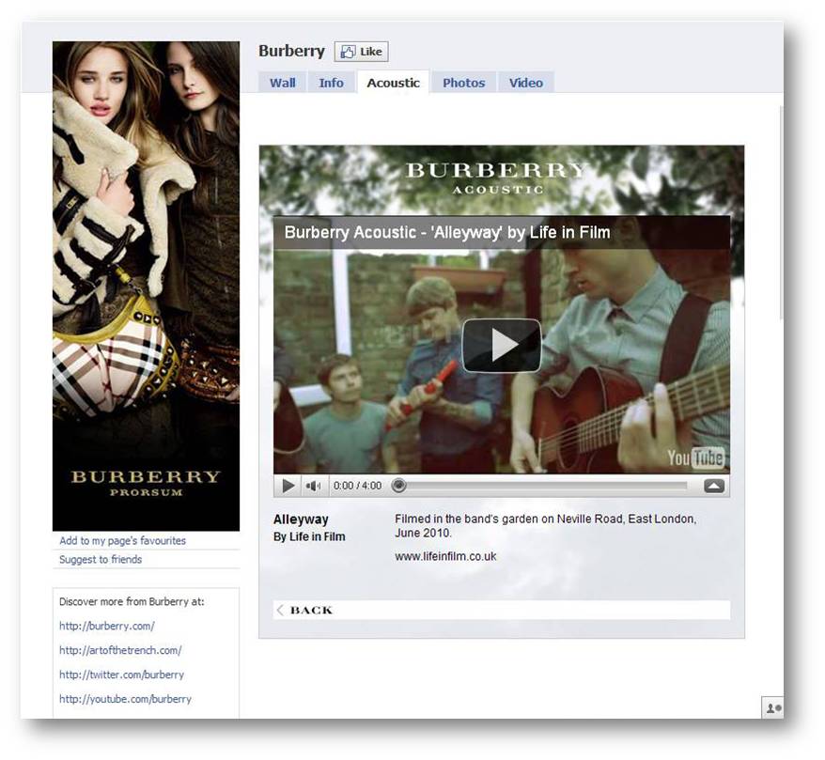825x760 pixels.
Task: Play video using large center play button
Action: point(502,345)
